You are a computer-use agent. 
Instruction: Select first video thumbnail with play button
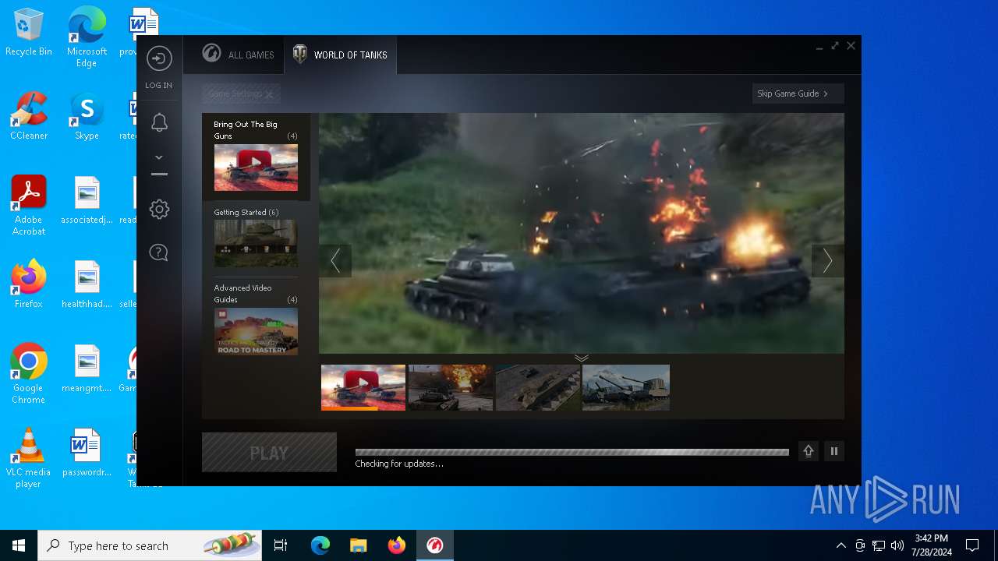pyautogui.click(x=363, y=387)
